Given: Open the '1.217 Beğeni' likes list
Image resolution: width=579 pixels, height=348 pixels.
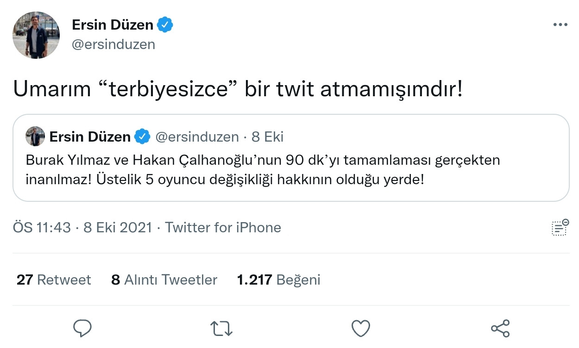Looking at the screenshot, I should pyautogui.click(x=278, y=279).
